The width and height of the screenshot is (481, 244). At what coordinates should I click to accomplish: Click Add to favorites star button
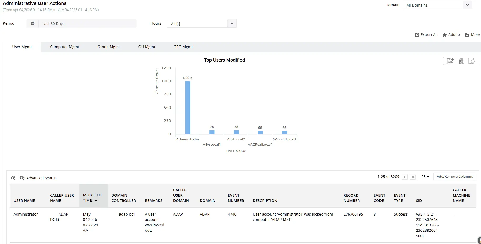click(x=451, y=35)
